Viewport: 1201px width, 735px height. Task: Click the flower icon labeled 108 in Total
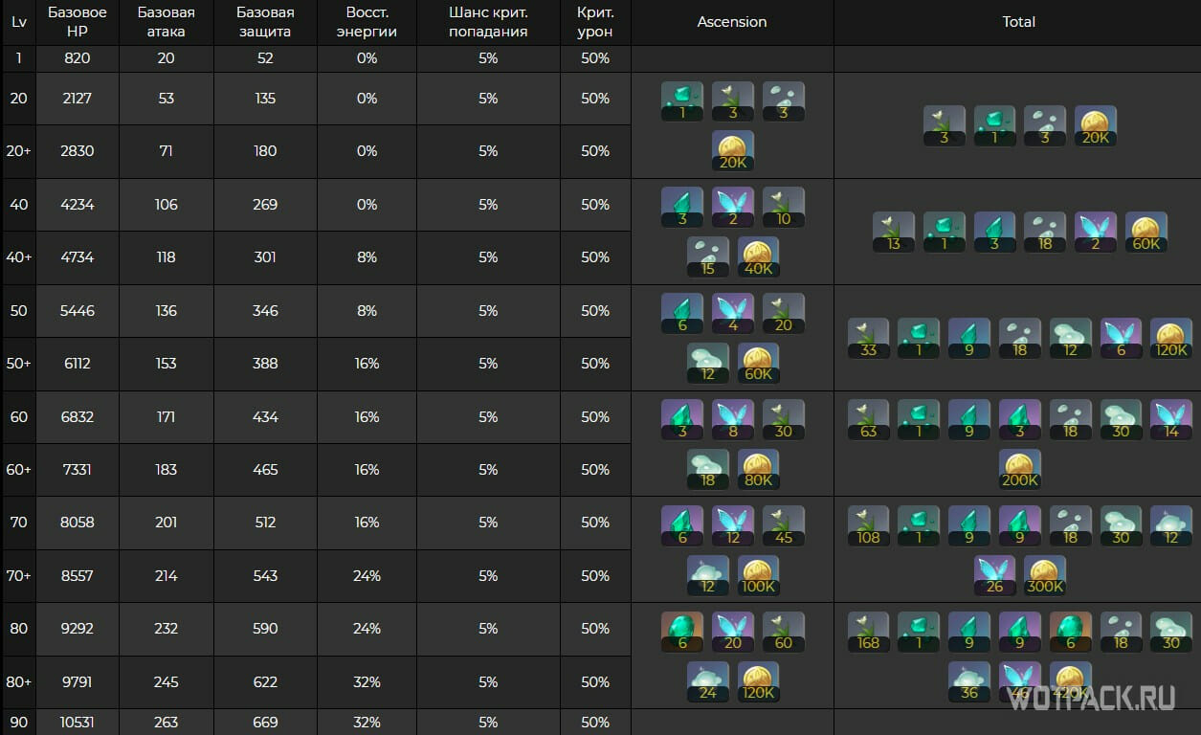pyautogui.click(x=868, y=525)
